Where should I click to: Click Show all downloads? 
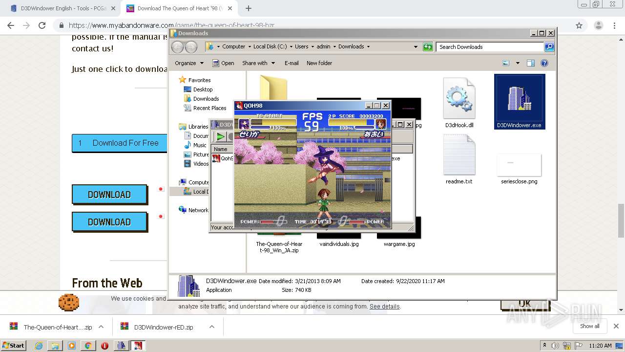(590, 326)
